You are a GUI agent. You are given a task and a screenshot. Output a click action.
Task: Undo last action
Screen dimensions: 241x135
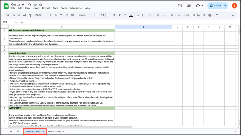(x=14, y=15)
